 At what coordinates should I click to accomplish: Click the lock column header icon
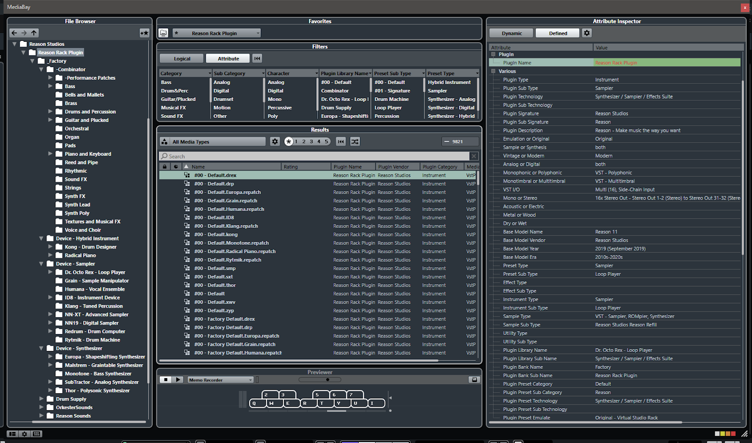[x=164, y=166]
